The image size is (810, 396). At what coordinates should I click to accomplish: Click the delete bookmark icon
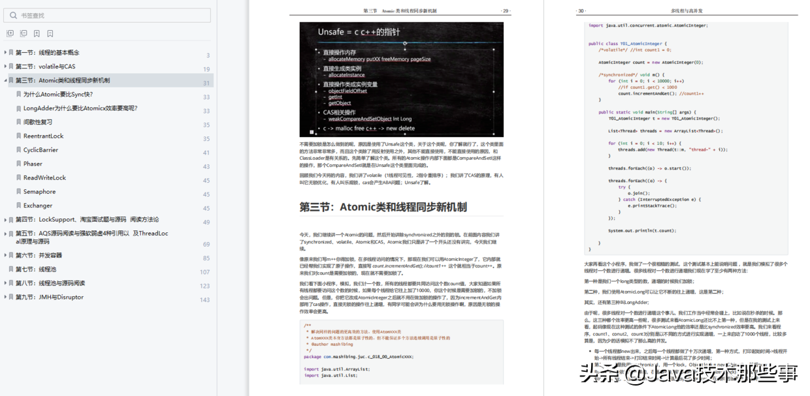tap(50, 33)
